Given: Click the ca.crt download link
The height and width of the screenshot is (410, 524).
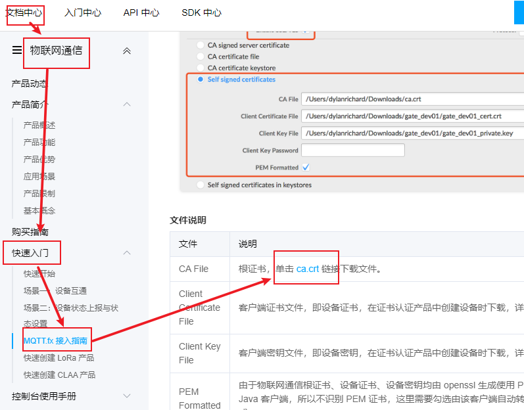Looking at the screenshot, I should pyautogui.click(x=307, y=269).
